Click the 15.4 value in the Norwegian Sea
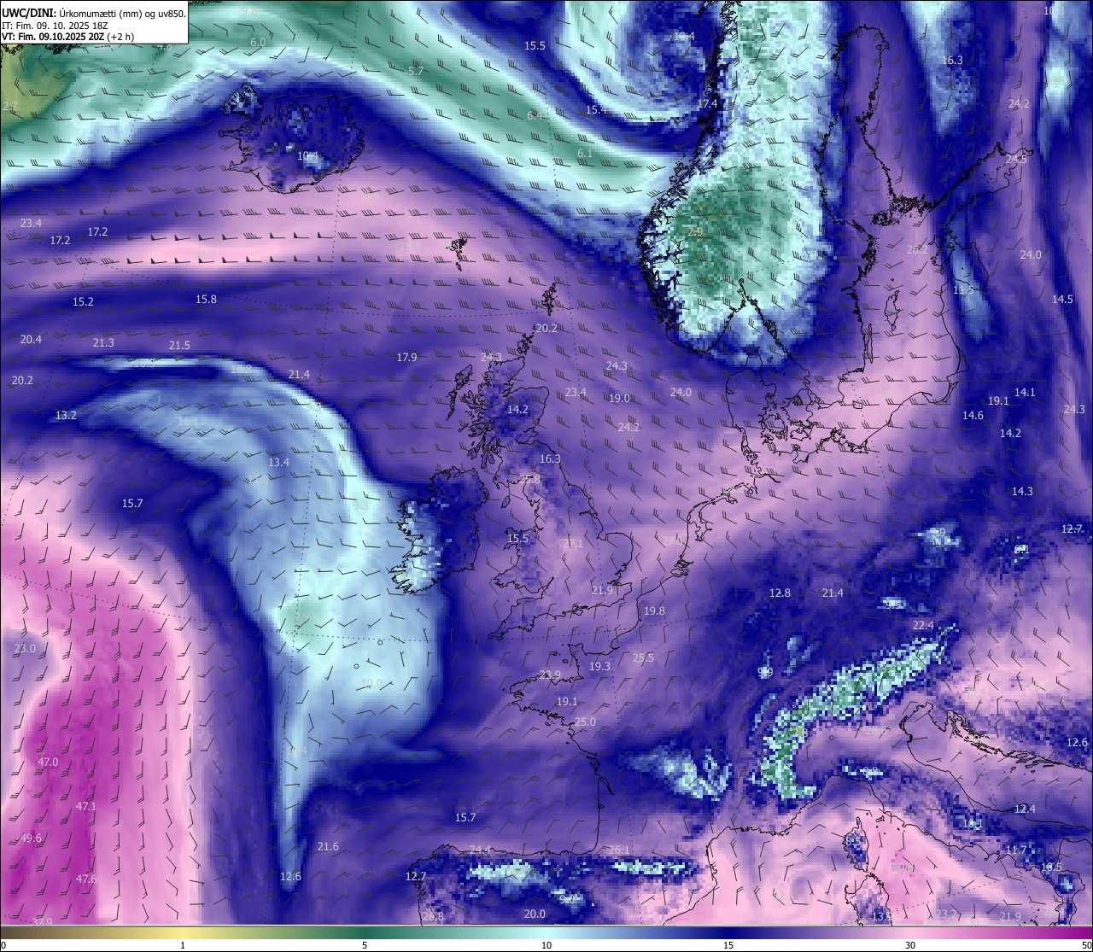This screenshot has height=952, width=1093. click(596, 109)
